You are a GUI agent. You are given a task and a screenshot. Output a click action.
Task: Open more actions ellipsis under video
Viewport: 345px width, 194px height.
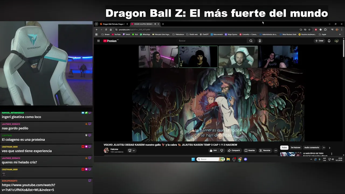pos(275,150)
